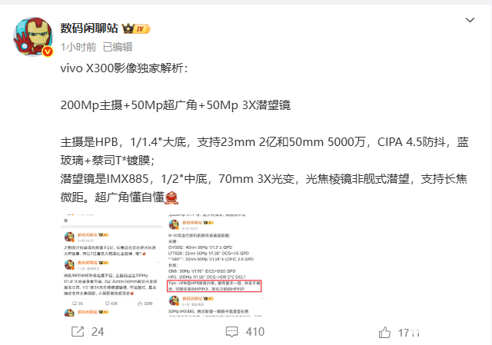
Task: Click the orange V verified badge
Action: (48, 51)
